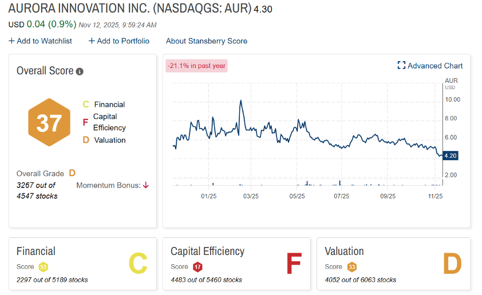This screenshot has width=482, height=295.
Task: Select the Capital Efficiency card heading
Action: click(207, 252)
